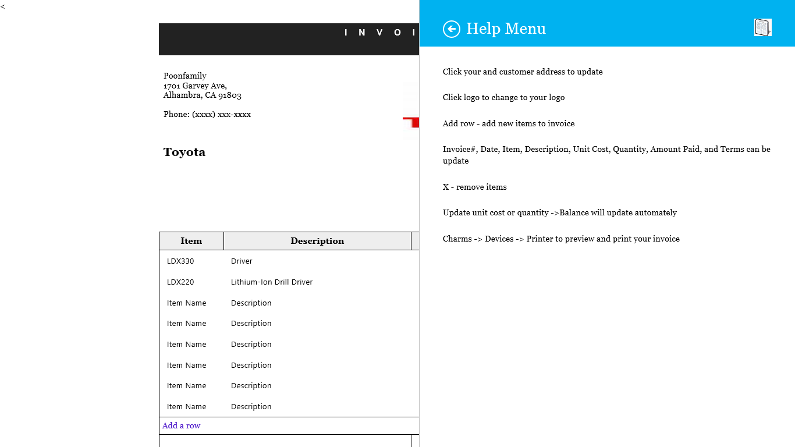795x447 pixels.
Task: Click the 'Alhambra, CA 91803' address line
Action: (x=203, y=95)
